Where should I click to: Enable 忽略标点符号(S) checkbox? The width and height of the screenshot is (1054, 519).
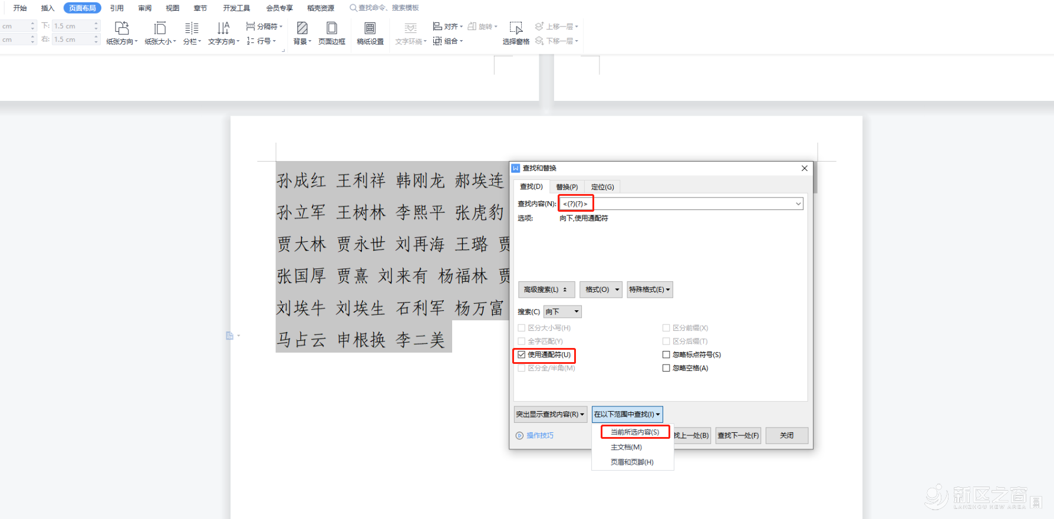(666, 354)
